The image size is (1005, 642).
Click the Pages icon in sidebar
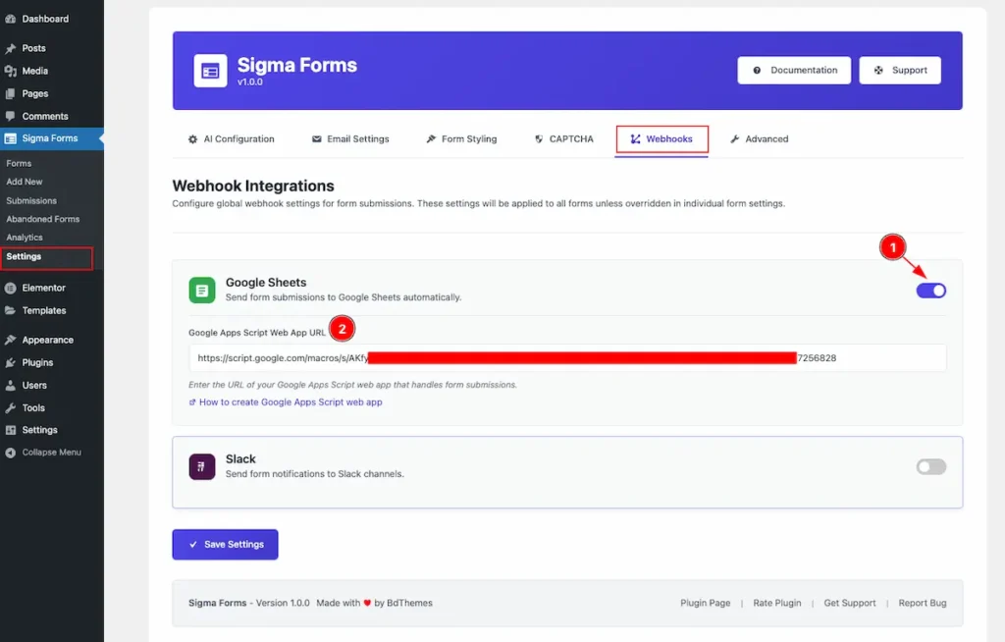(10, 93)
